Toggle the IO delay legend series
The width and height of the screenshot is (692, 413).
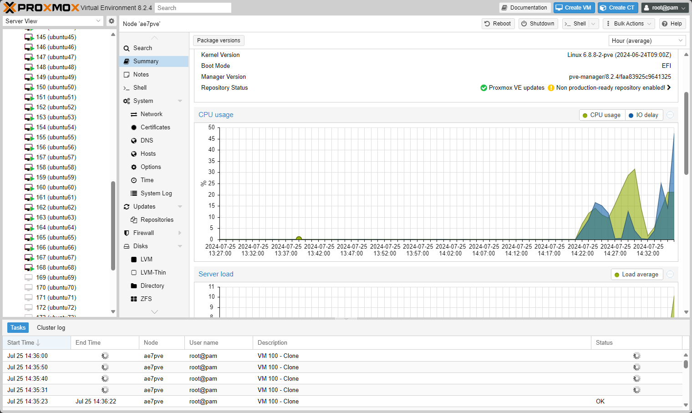coord(644,115)
